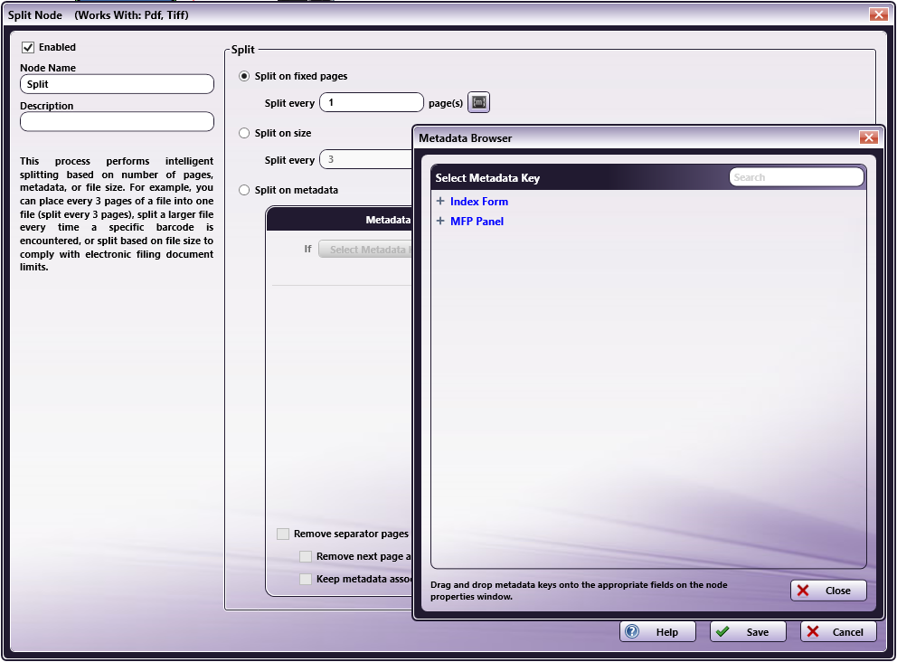Click the Split every size field containing 3
This screenshot has height=662, width=897.
(x=366, y=160)
